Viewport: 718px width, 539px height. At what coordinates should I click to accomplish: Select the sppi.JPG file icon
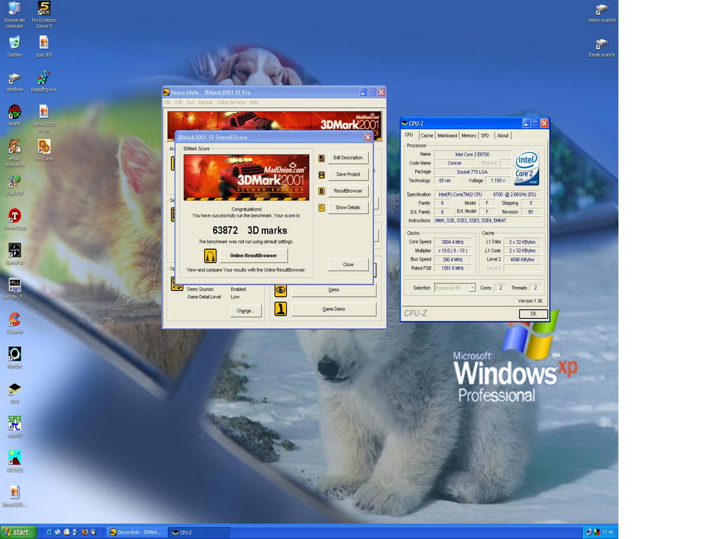pyautogui.click(x=44, y=46)
